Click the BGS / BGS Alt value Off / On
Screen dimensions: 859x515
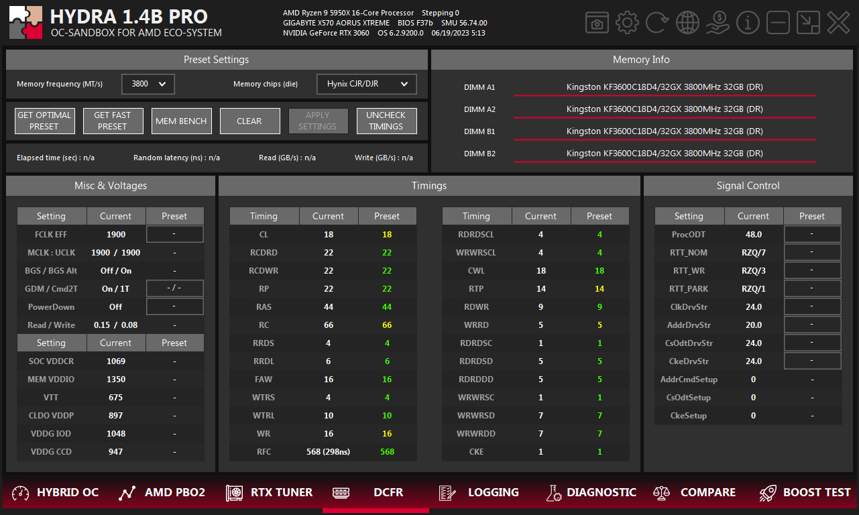tap(115, 271)
